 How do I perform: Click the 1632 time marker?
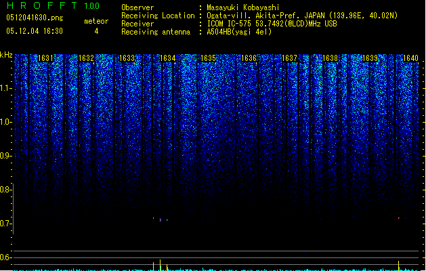point(86,58)
